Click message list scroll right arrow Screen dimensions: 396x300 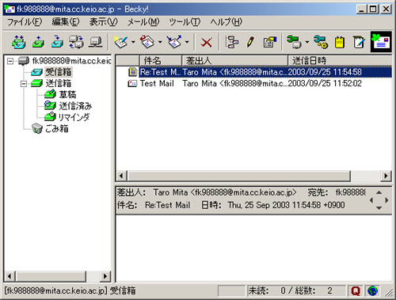click(386, 176)
